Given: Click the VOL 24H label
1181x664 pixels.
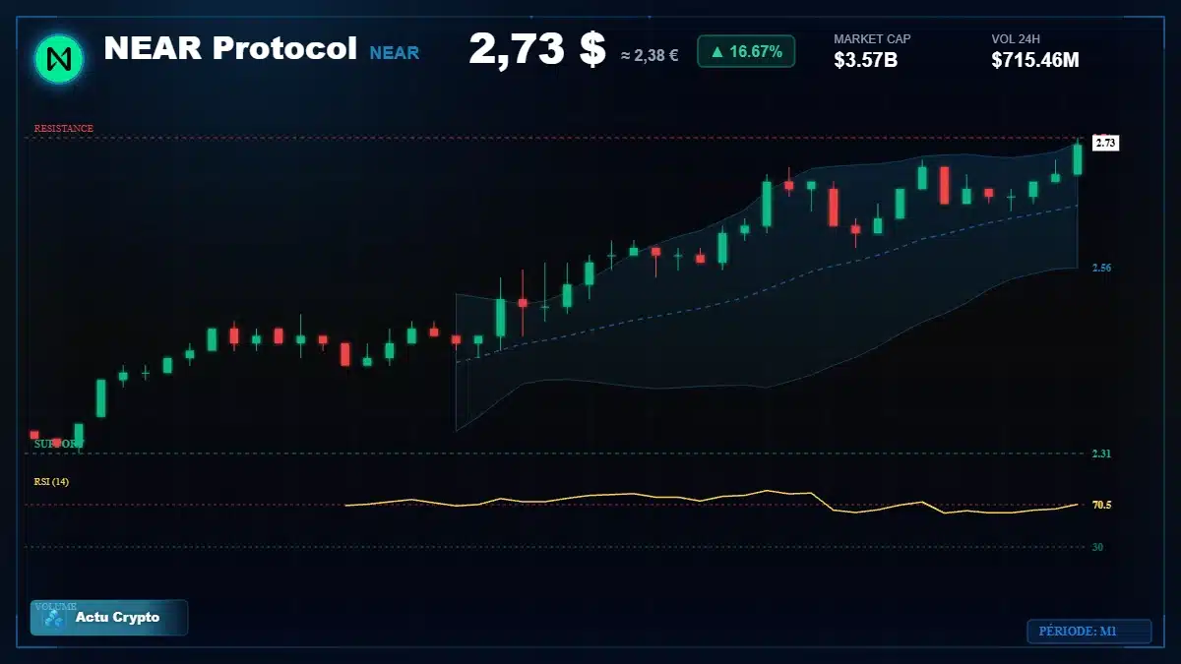Looking at the screenshot, I should 1016,39.
